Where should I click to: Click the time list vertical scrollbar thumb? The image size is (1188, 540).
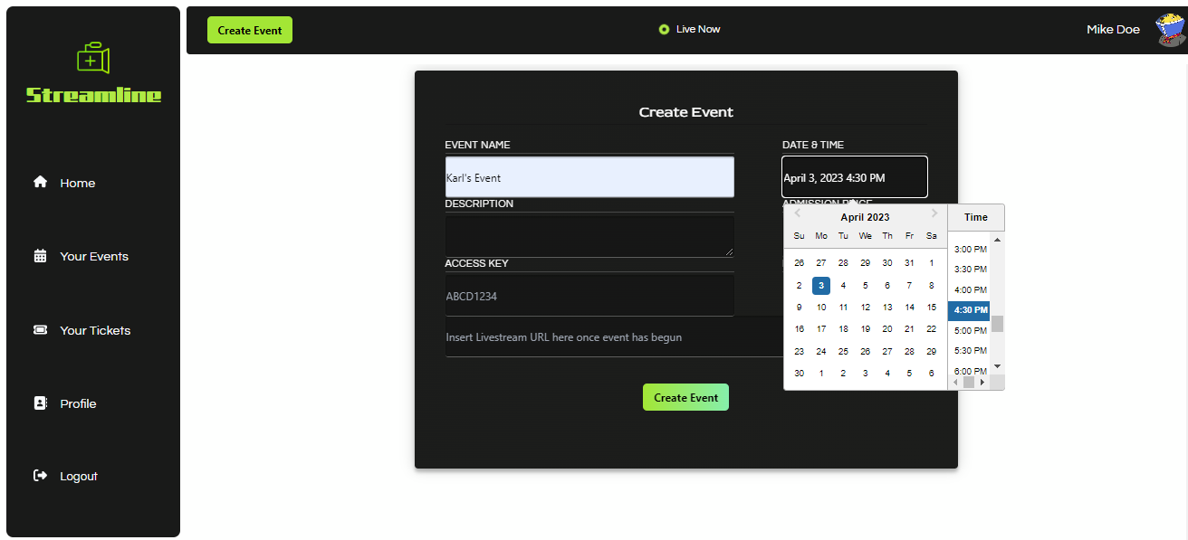pos(998,324)
